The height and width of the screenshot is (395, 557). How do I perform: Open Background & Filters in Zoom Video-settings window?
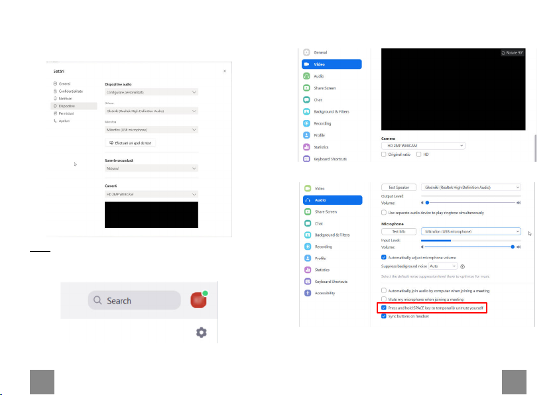pyautogui.click(x=326, y=111)
